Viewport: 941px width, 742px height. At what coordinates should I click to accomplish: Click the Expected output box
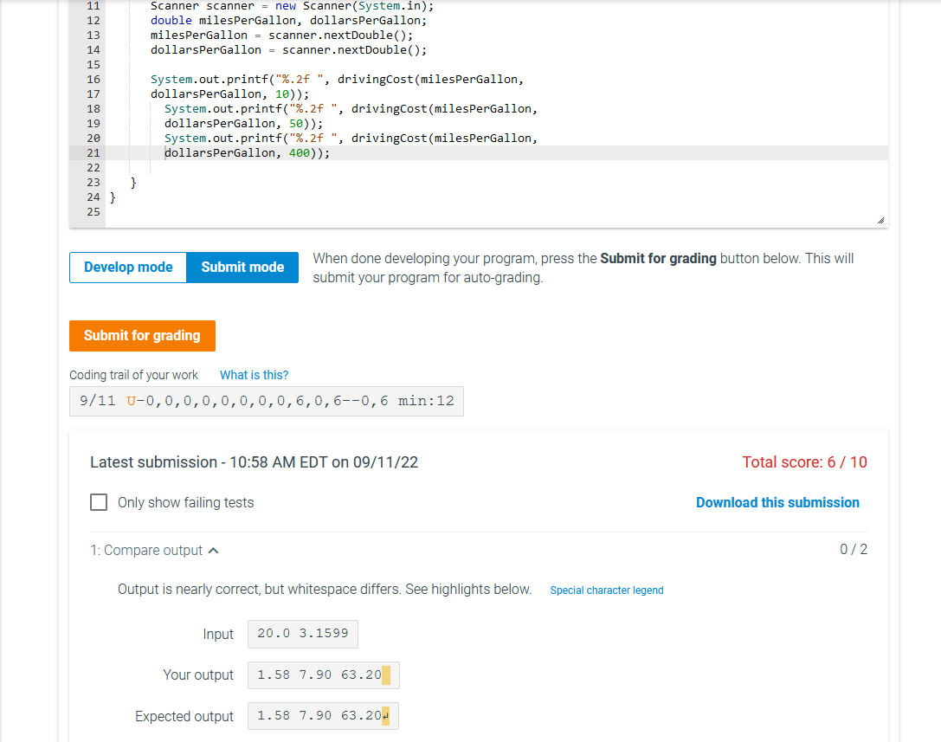[x=324, y=716]
